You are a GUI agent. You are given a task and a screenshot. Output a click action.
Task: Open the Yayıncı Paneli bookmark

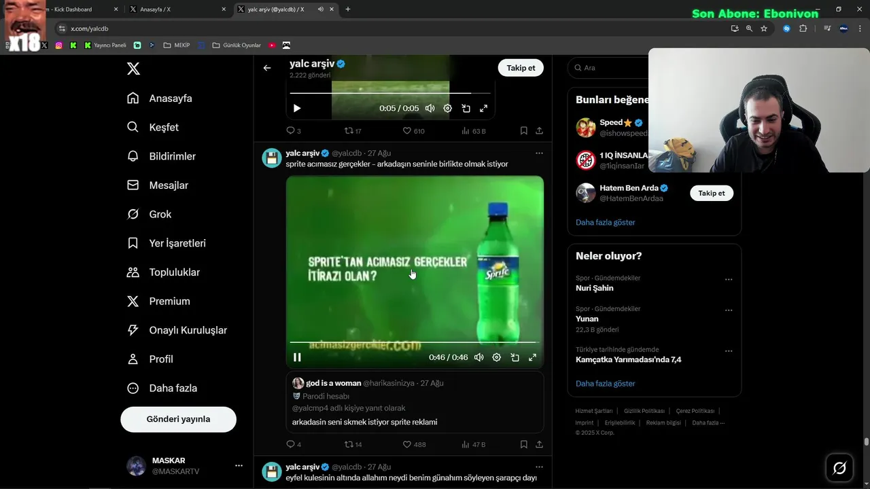click(x=105, y=46)
